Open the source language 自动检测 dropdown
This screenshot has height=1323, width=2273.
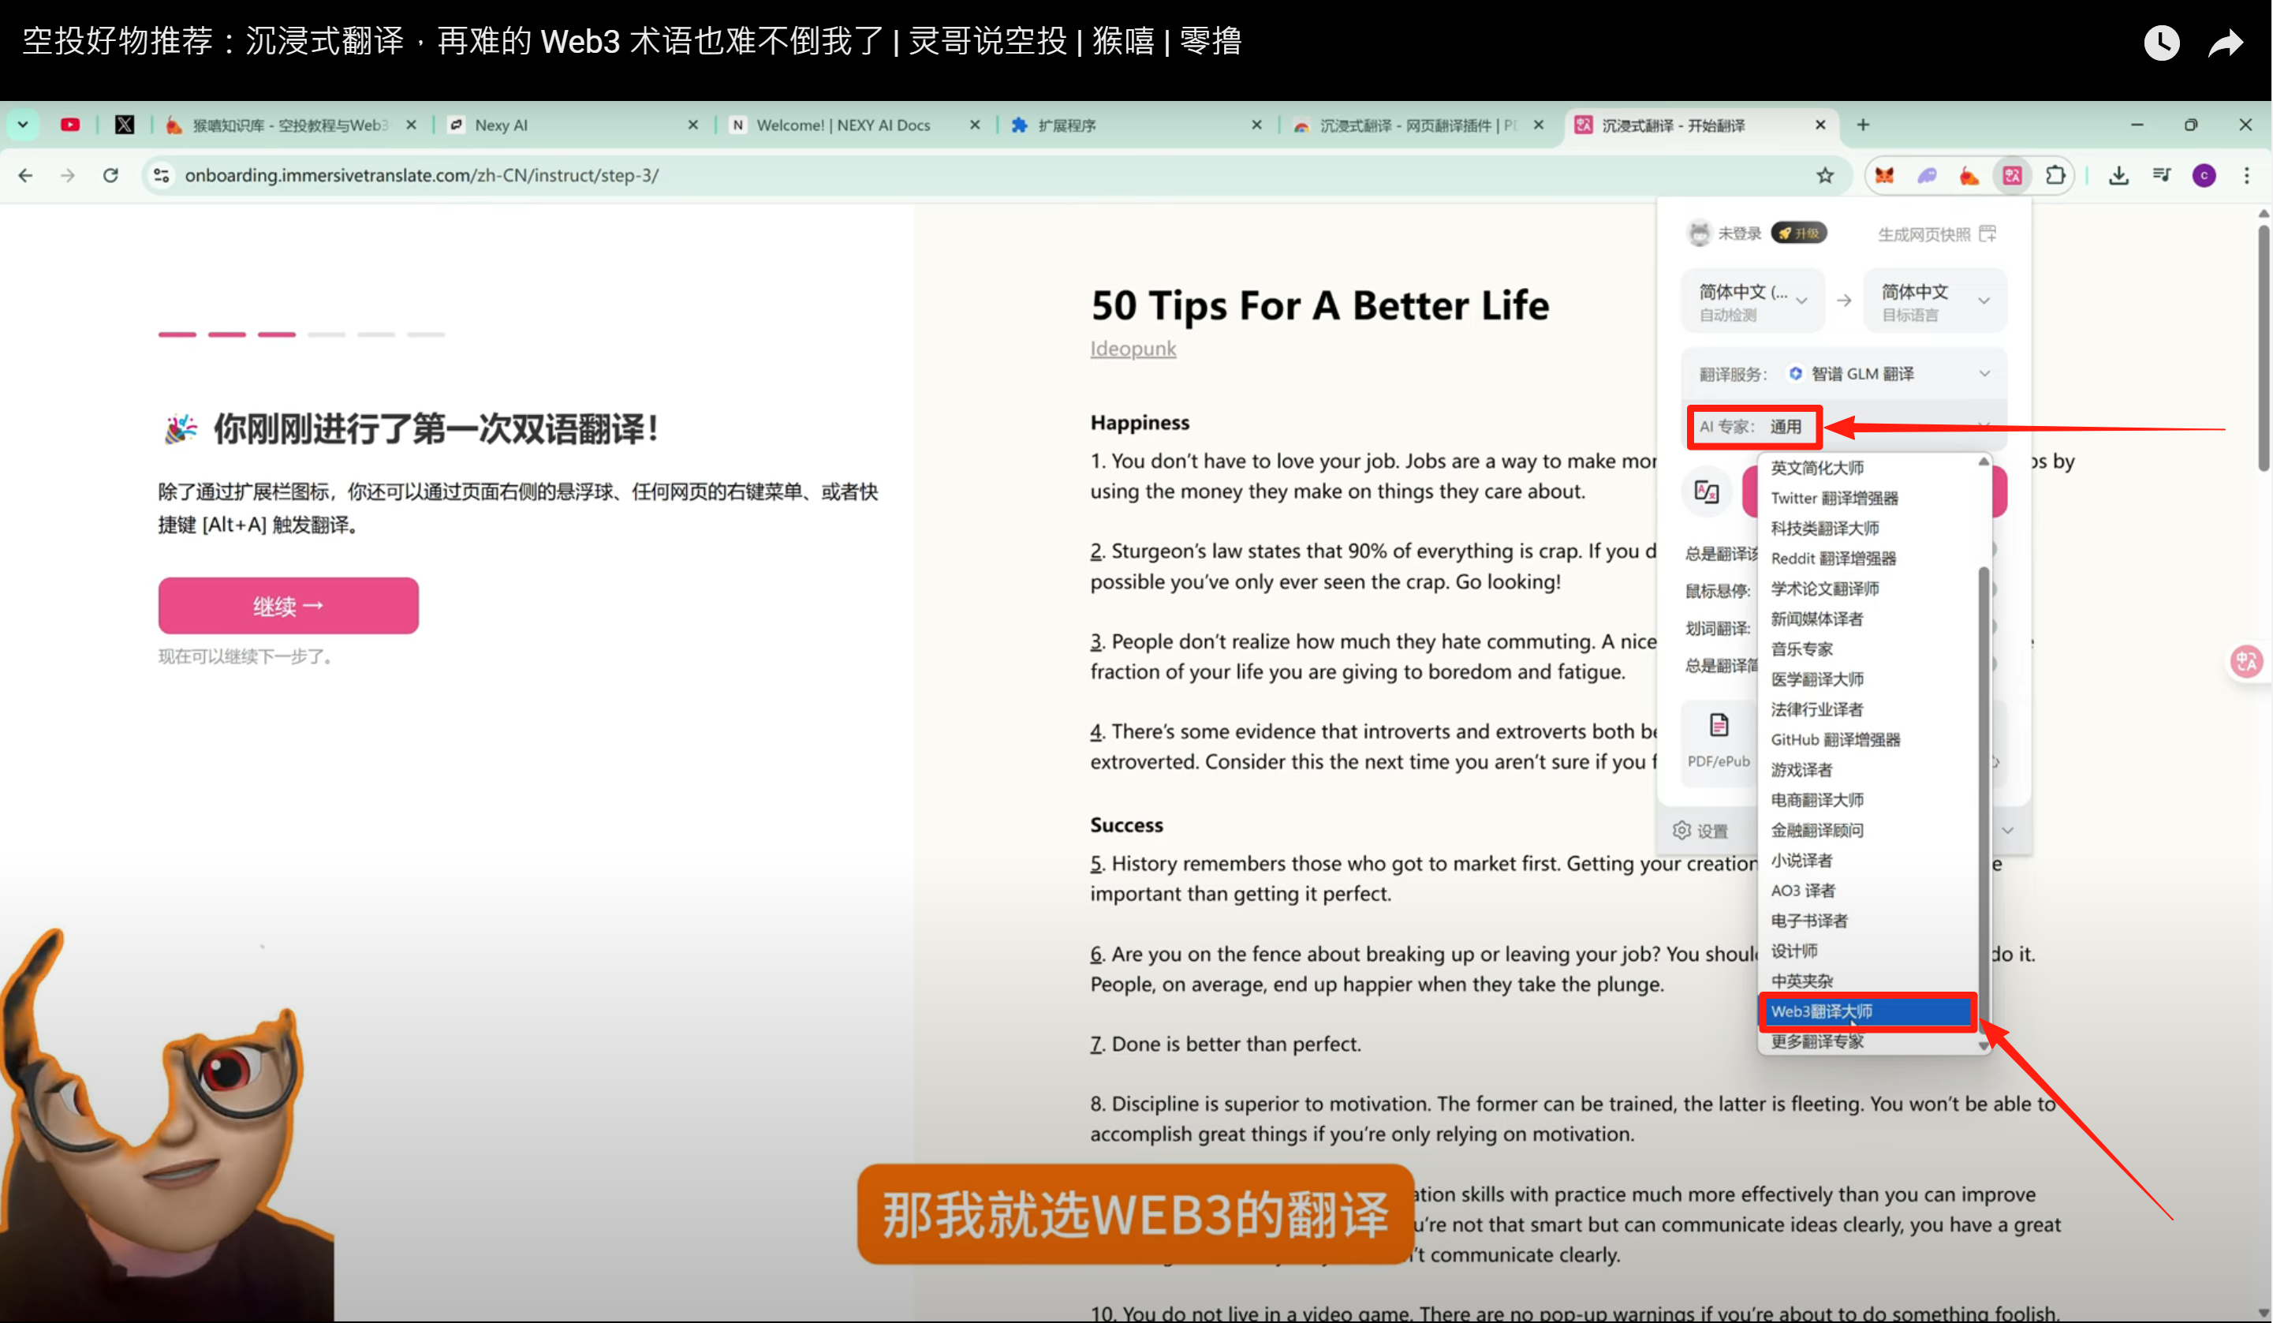(x=1752, y=301)
